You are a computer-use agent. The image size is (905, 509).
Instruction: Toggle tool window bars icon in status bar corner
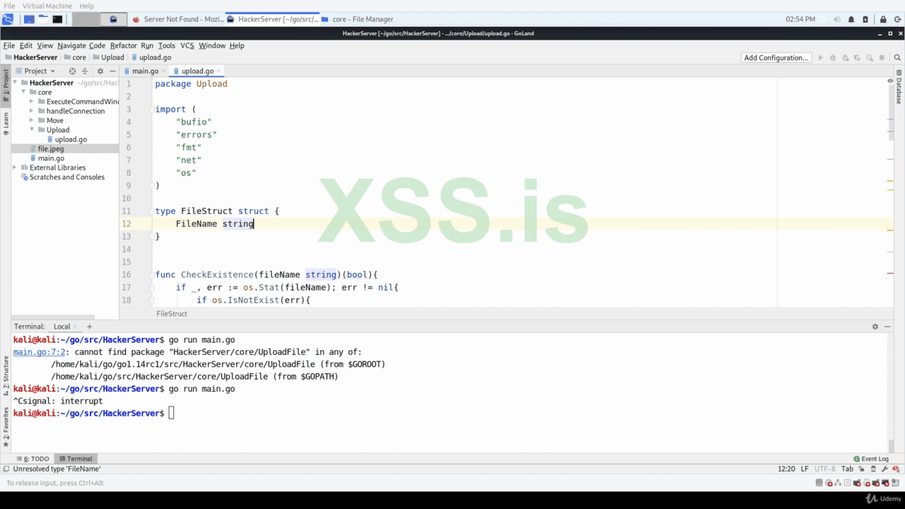pyautogui.click(x=6, y=469)
